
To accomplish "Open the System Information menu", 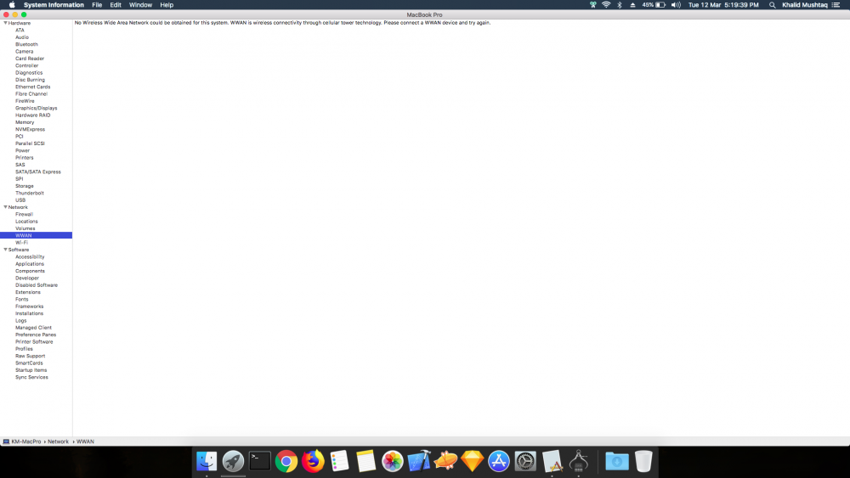I will point(54,5).
